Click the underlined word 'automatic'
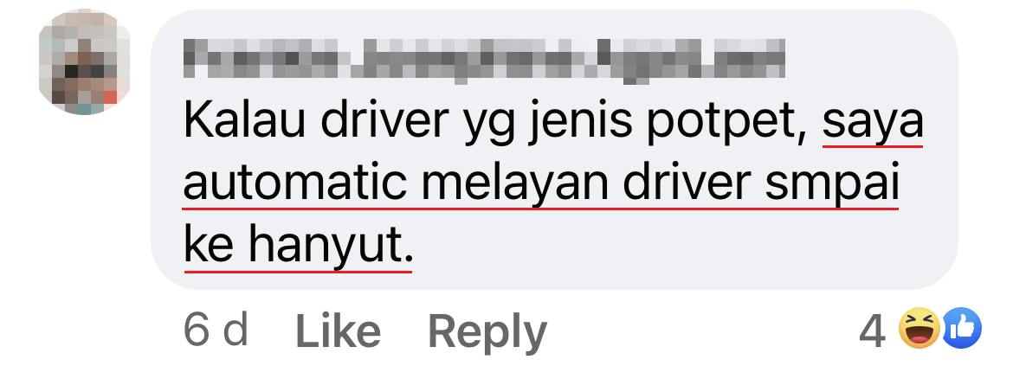 [295, 185]
